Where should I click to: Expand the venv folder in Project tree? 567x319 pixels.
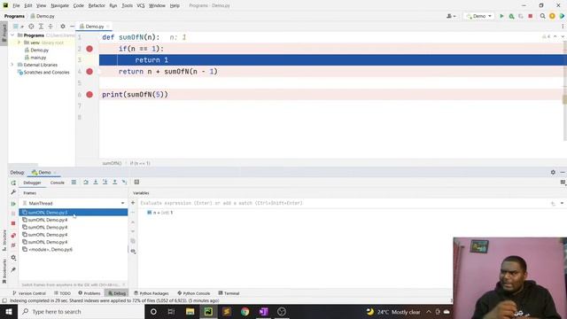[x=19, y=43]
